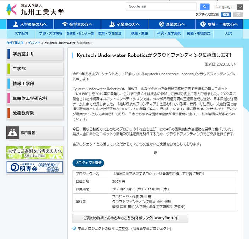Open 入学希望の方へ tab
The image size is (249, 239).
coord(30,24)
